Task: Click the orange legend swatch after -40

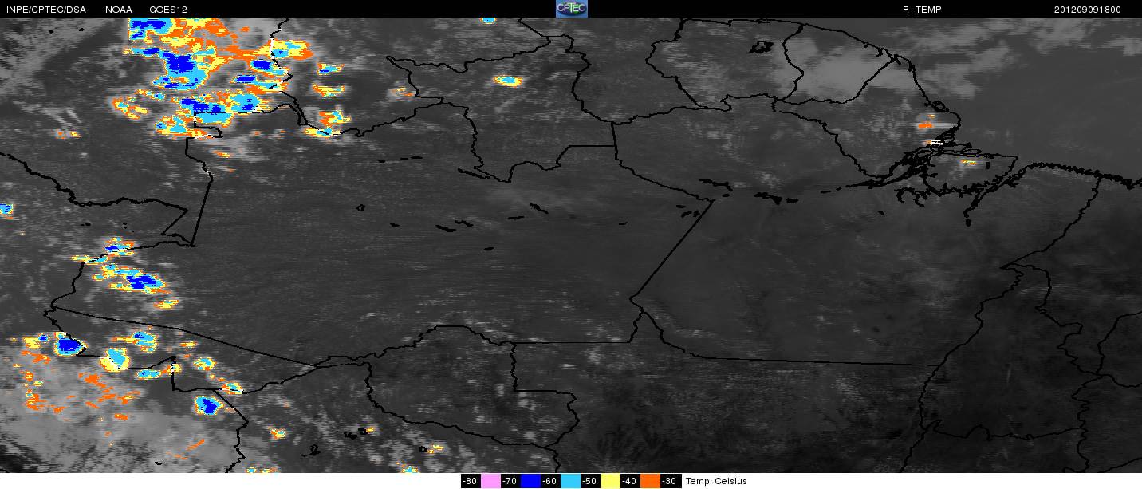Action: tap(650, 481)
